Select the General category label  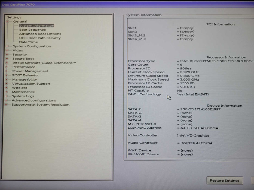click(x=20, y=21)
